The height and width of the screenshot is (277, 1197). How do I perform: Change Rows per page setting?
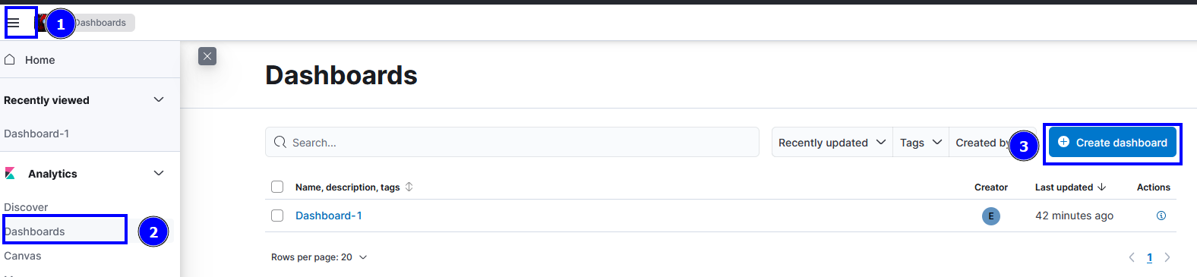click(x=319, y=257)
